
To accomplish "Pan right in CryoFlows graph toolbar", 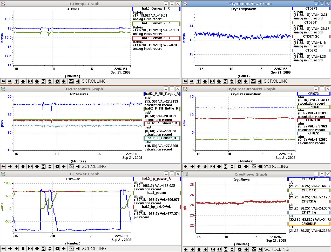I will click(192, 249).
